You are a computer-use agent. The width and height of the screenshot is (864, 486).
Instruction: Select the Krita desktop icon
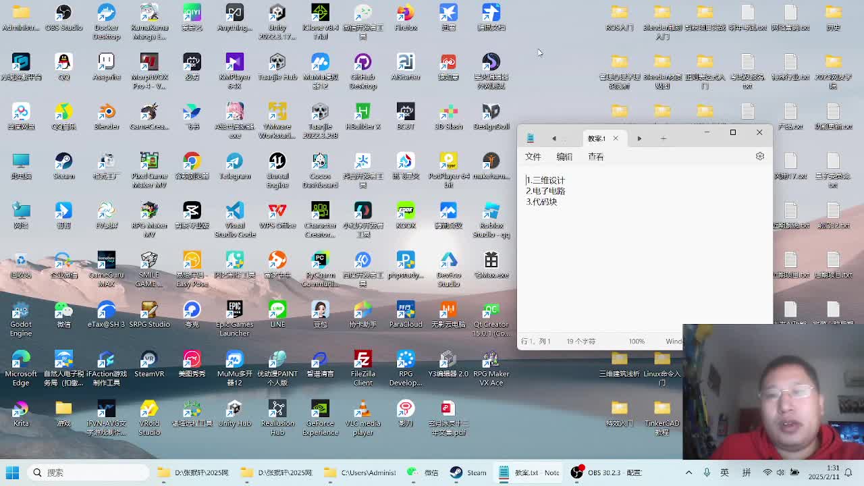pyautogui.click(x=21, y=414)
